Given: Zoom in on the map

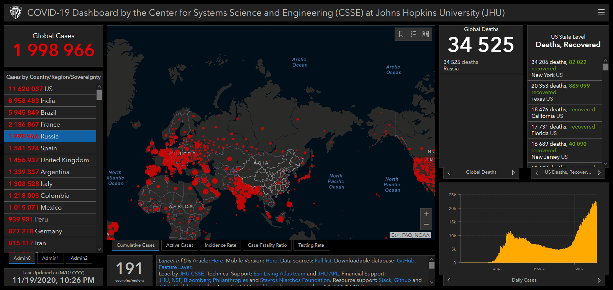Looking at the screenshot, I should coord(426,214).
